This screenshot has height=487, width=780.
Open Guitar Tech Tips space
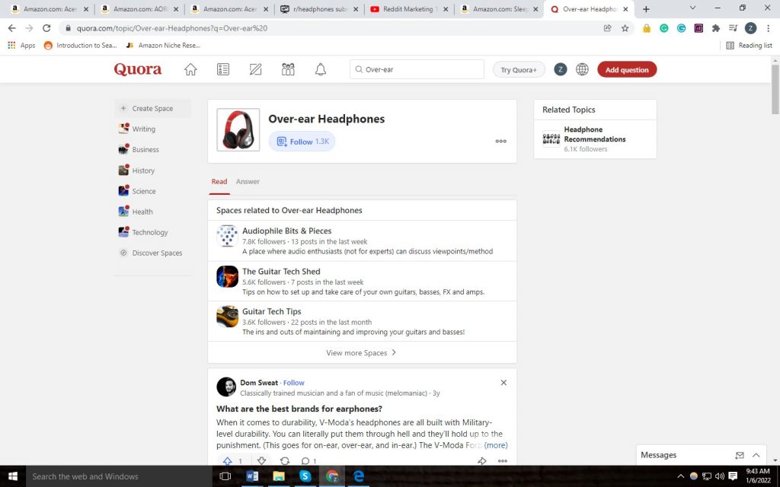[272, 311]
